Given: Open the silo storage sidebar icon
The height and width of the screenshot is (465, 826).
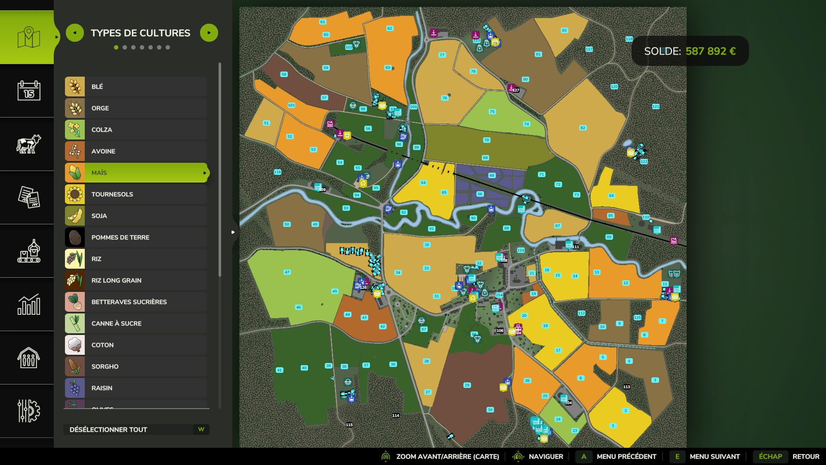Looking at the screenshot, I should [x=28, y=358].
